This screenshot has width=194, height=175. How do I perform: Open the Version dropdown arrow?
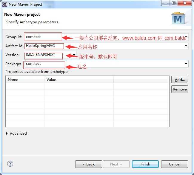click(x=74, y=55)
